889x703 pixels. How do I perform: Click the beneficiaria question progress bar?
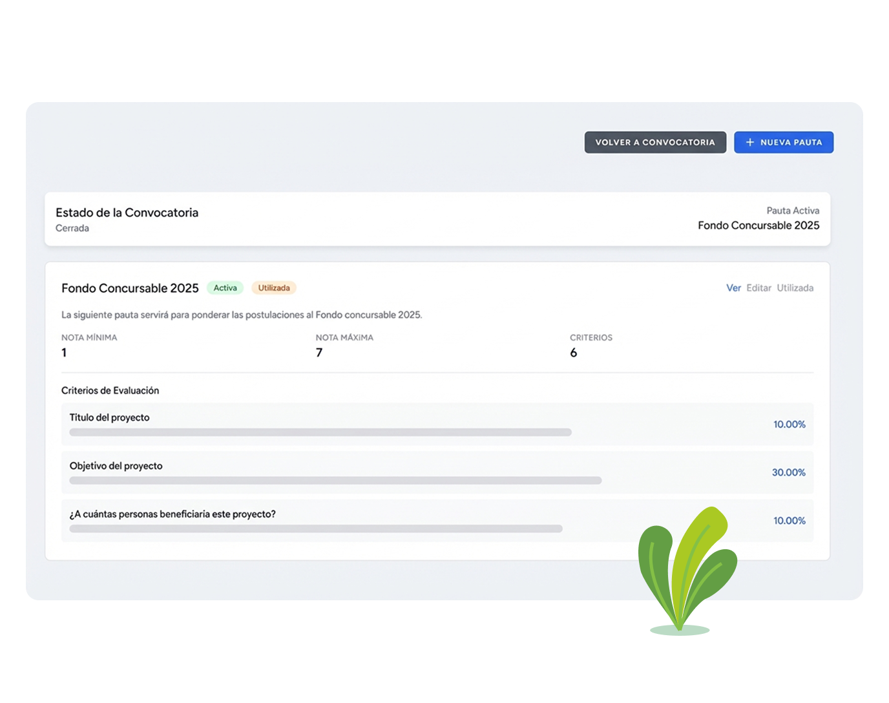coord(315,529)
